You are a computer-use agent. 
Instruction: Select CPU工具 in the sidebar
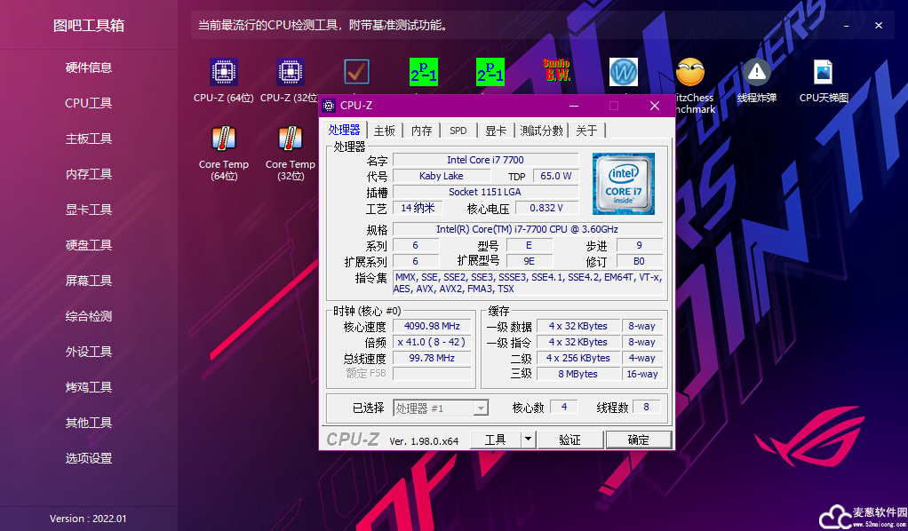[89, 103]
